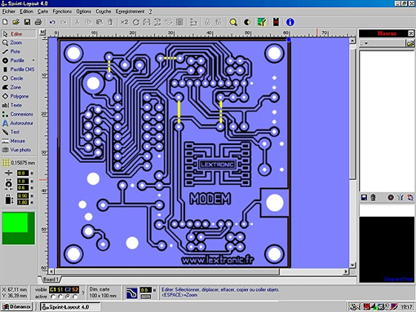This screenshot has width=416, height=312.
Task: Set S2 as active layer radio
Action: click(75, 297)
